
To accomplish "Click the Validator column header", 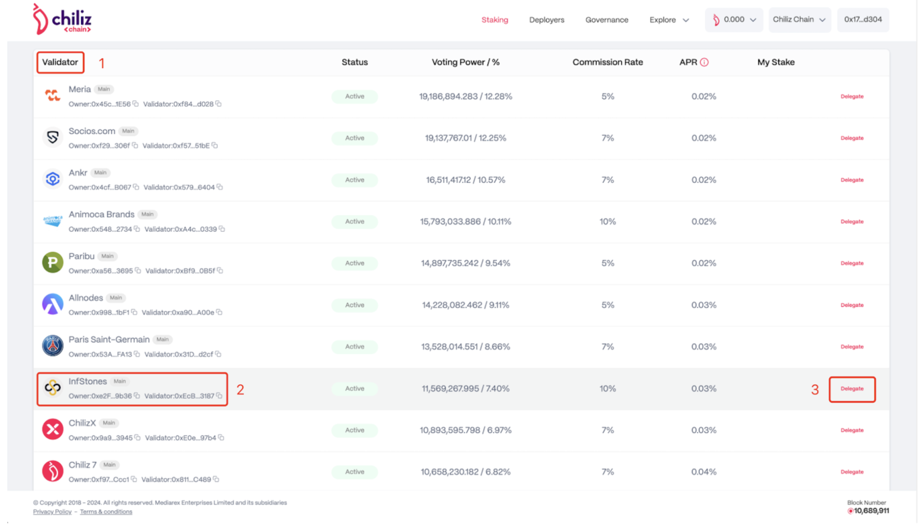I will [x=60, y=62].
